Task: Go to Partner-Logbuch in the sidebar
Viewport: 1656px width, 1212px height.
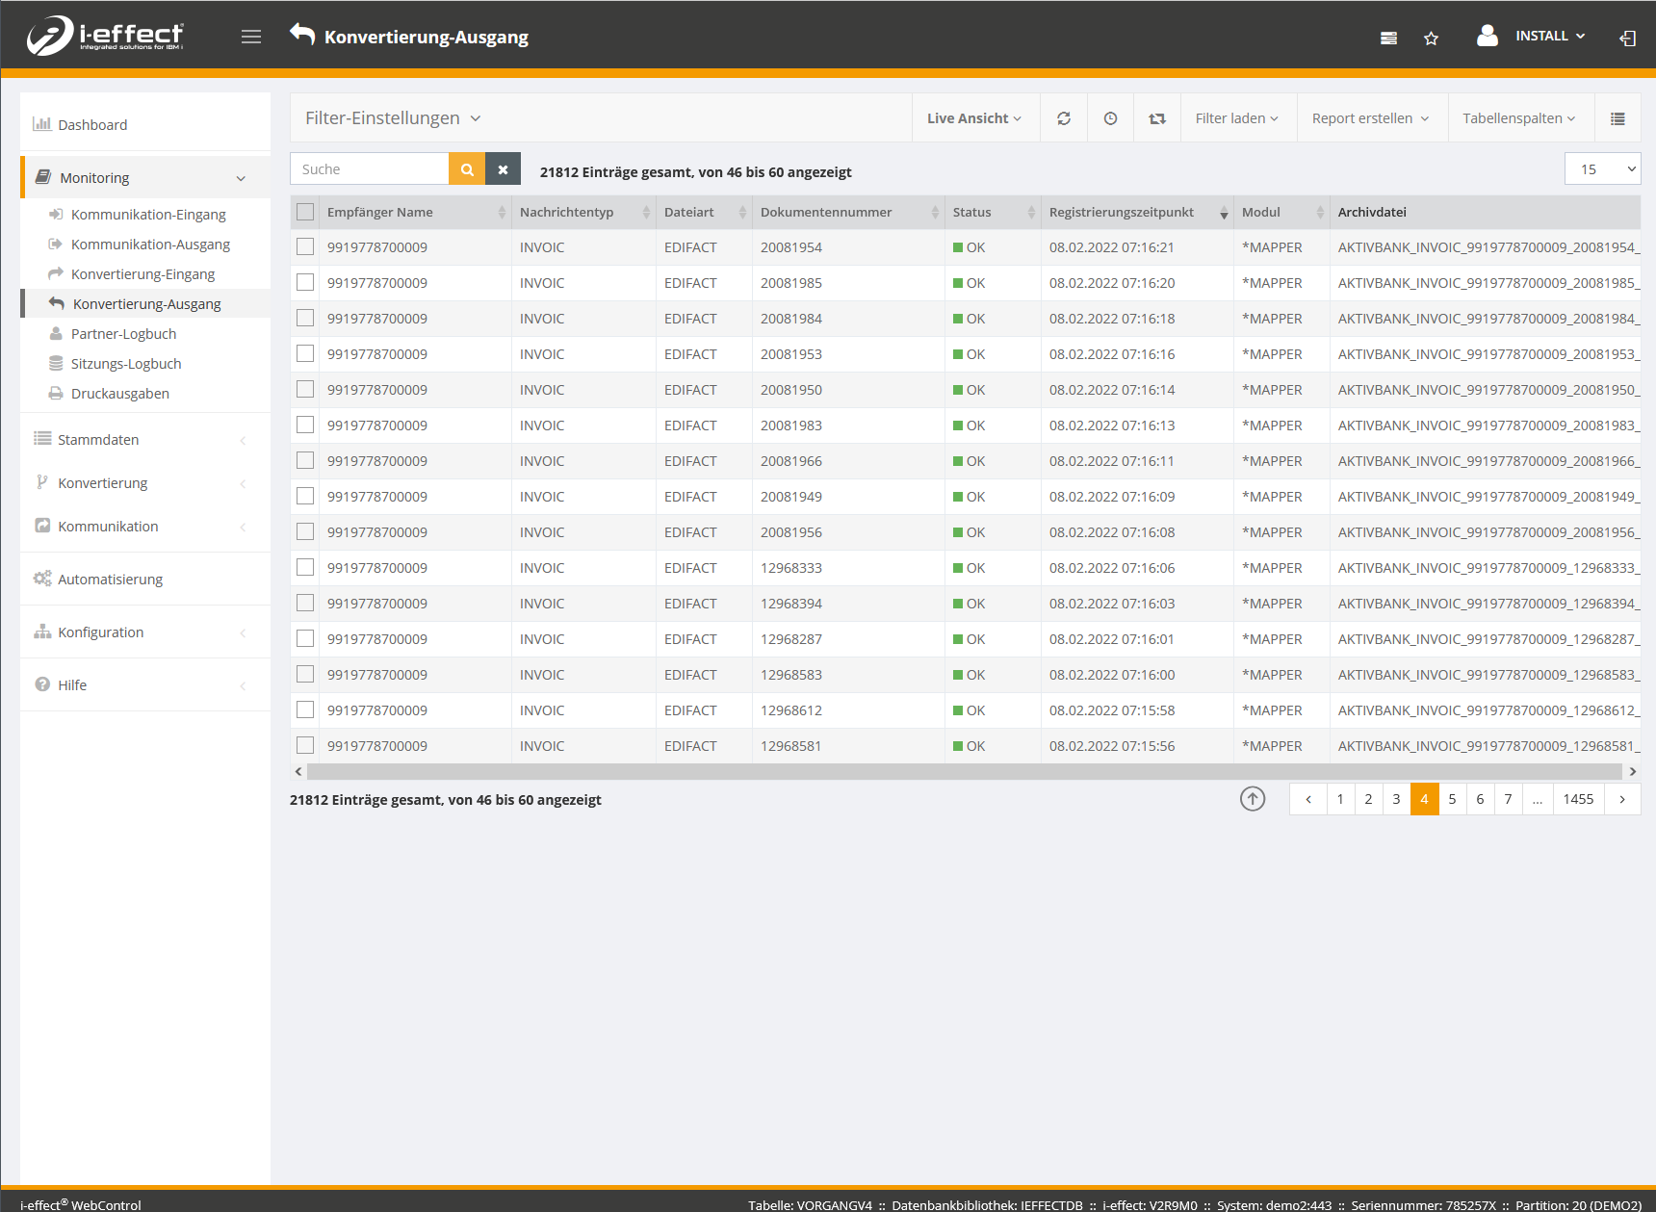Action: (x=123, y=334)
